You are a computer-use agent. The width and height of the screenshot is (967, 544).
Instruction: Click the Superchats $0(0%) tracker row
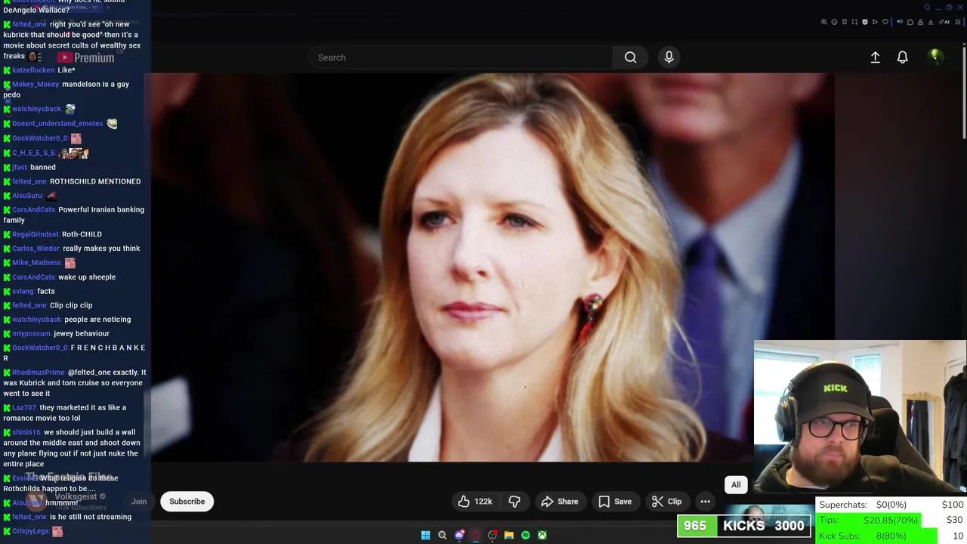click(891, 505)
